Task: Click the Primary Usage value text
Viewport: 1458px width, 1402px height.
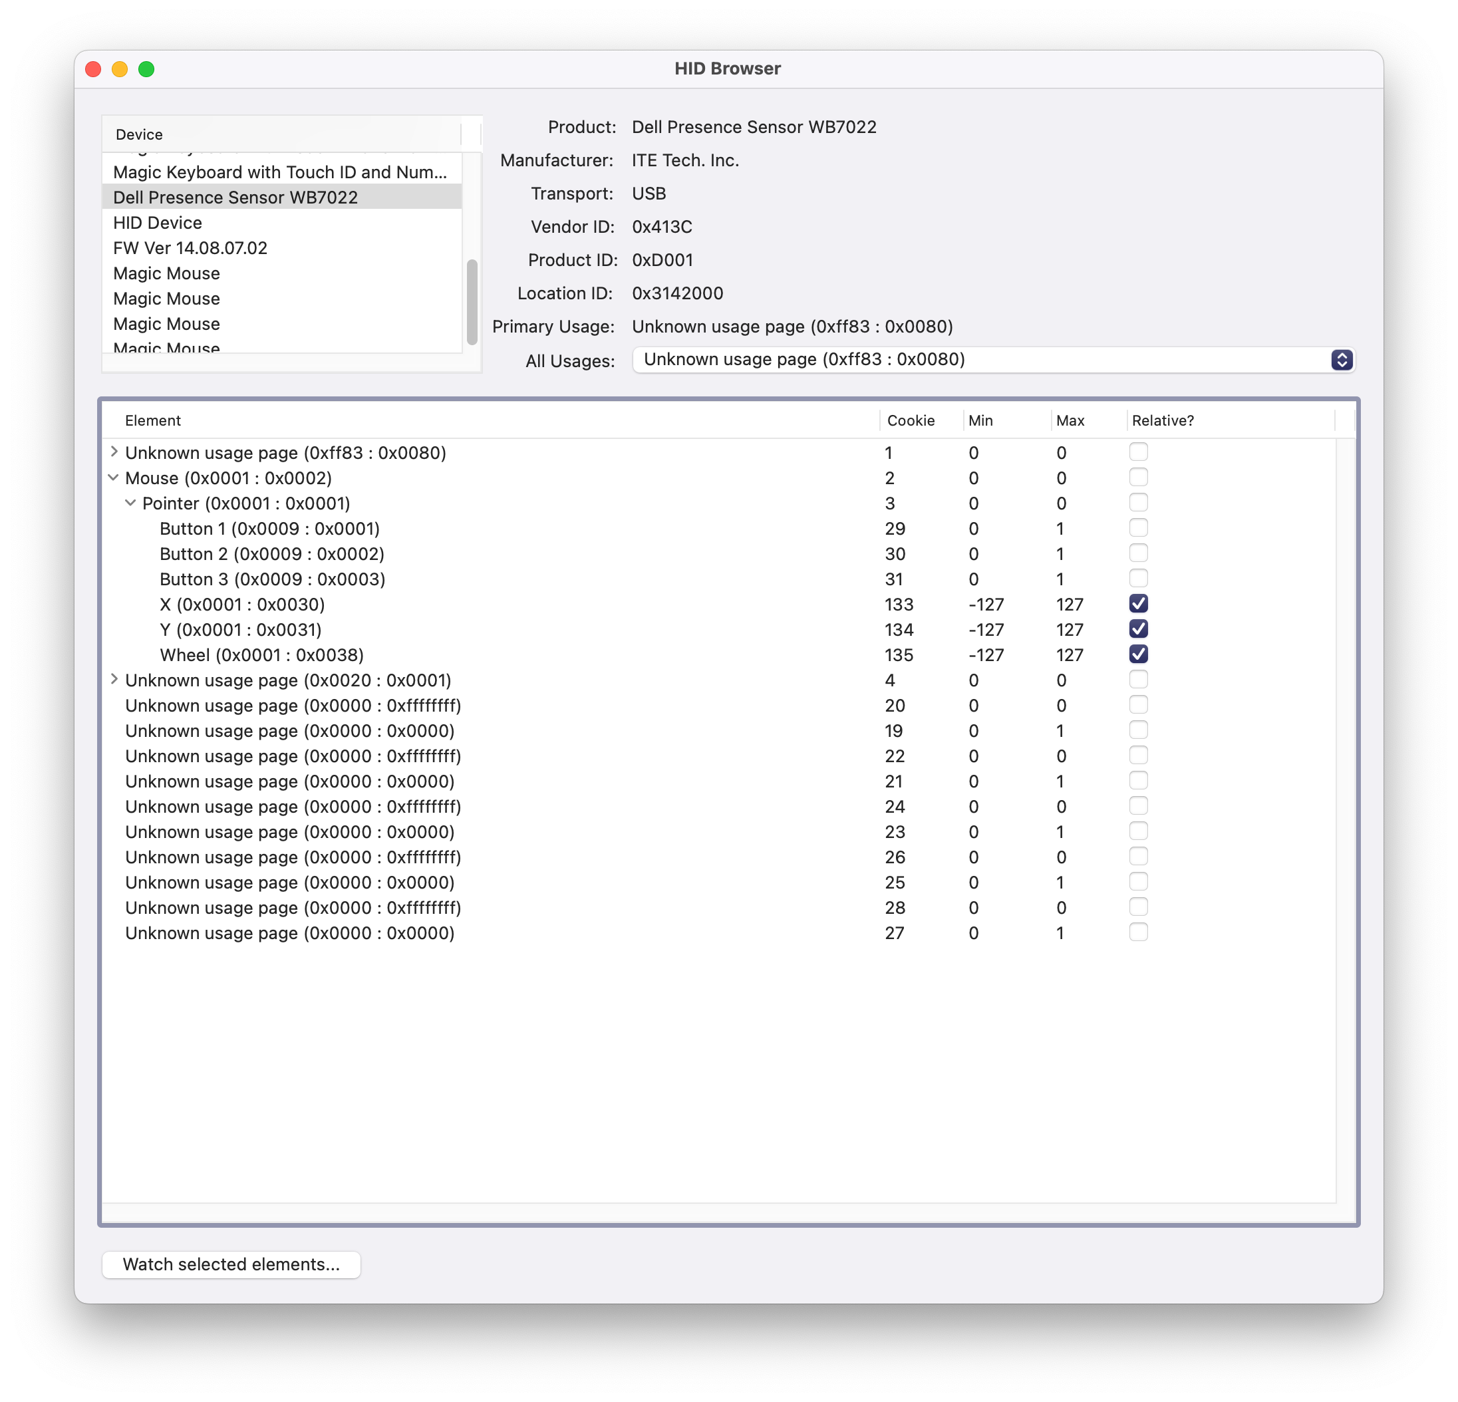Action: (x=792, y=327)
